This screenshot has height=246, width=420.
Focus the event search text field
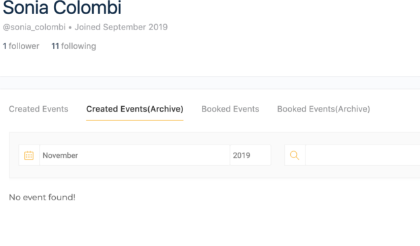[363, 155]
